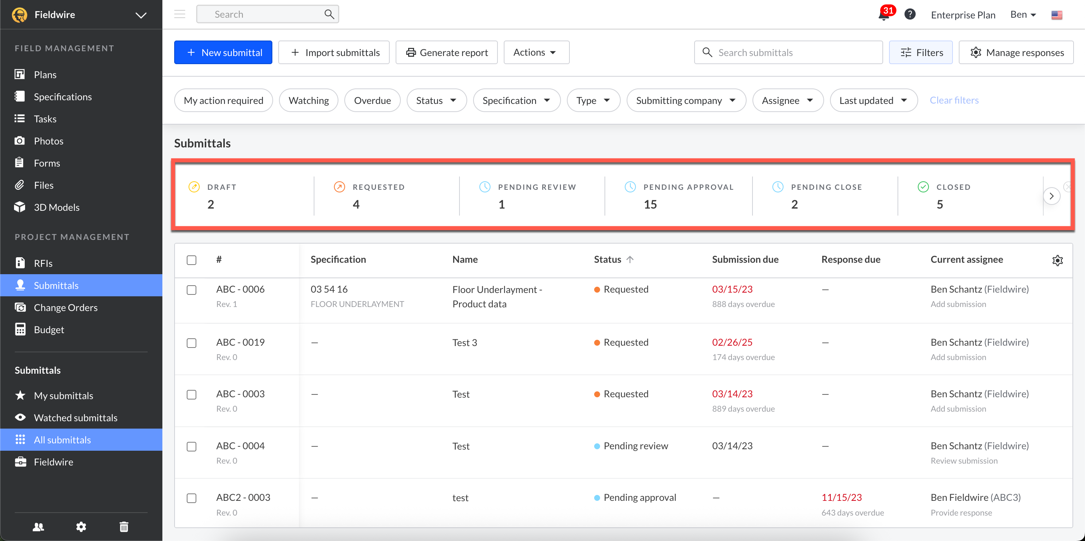This screenshot has height=541, width=1085.
Task: Expand the Submitting company filter
Action: 686,101
